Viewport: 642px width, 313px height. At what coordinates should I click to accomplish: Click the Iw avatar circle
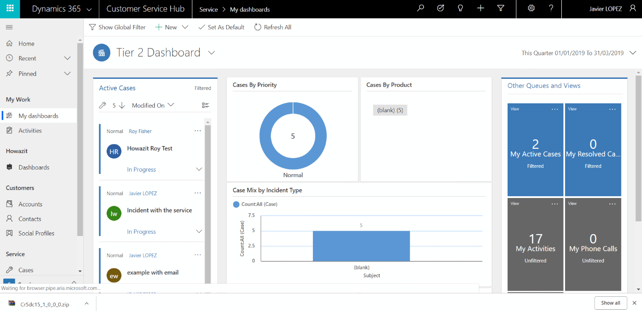[x=114, y=213]
